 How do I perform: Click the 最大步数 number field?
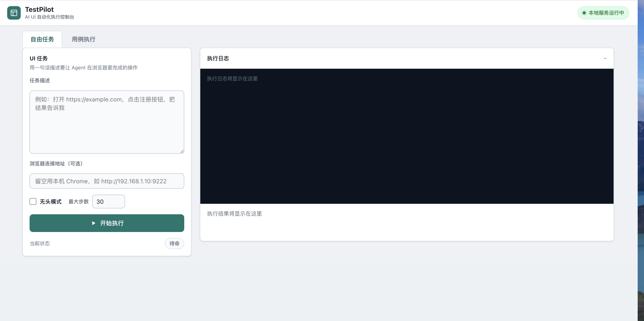tap(109, 202)
